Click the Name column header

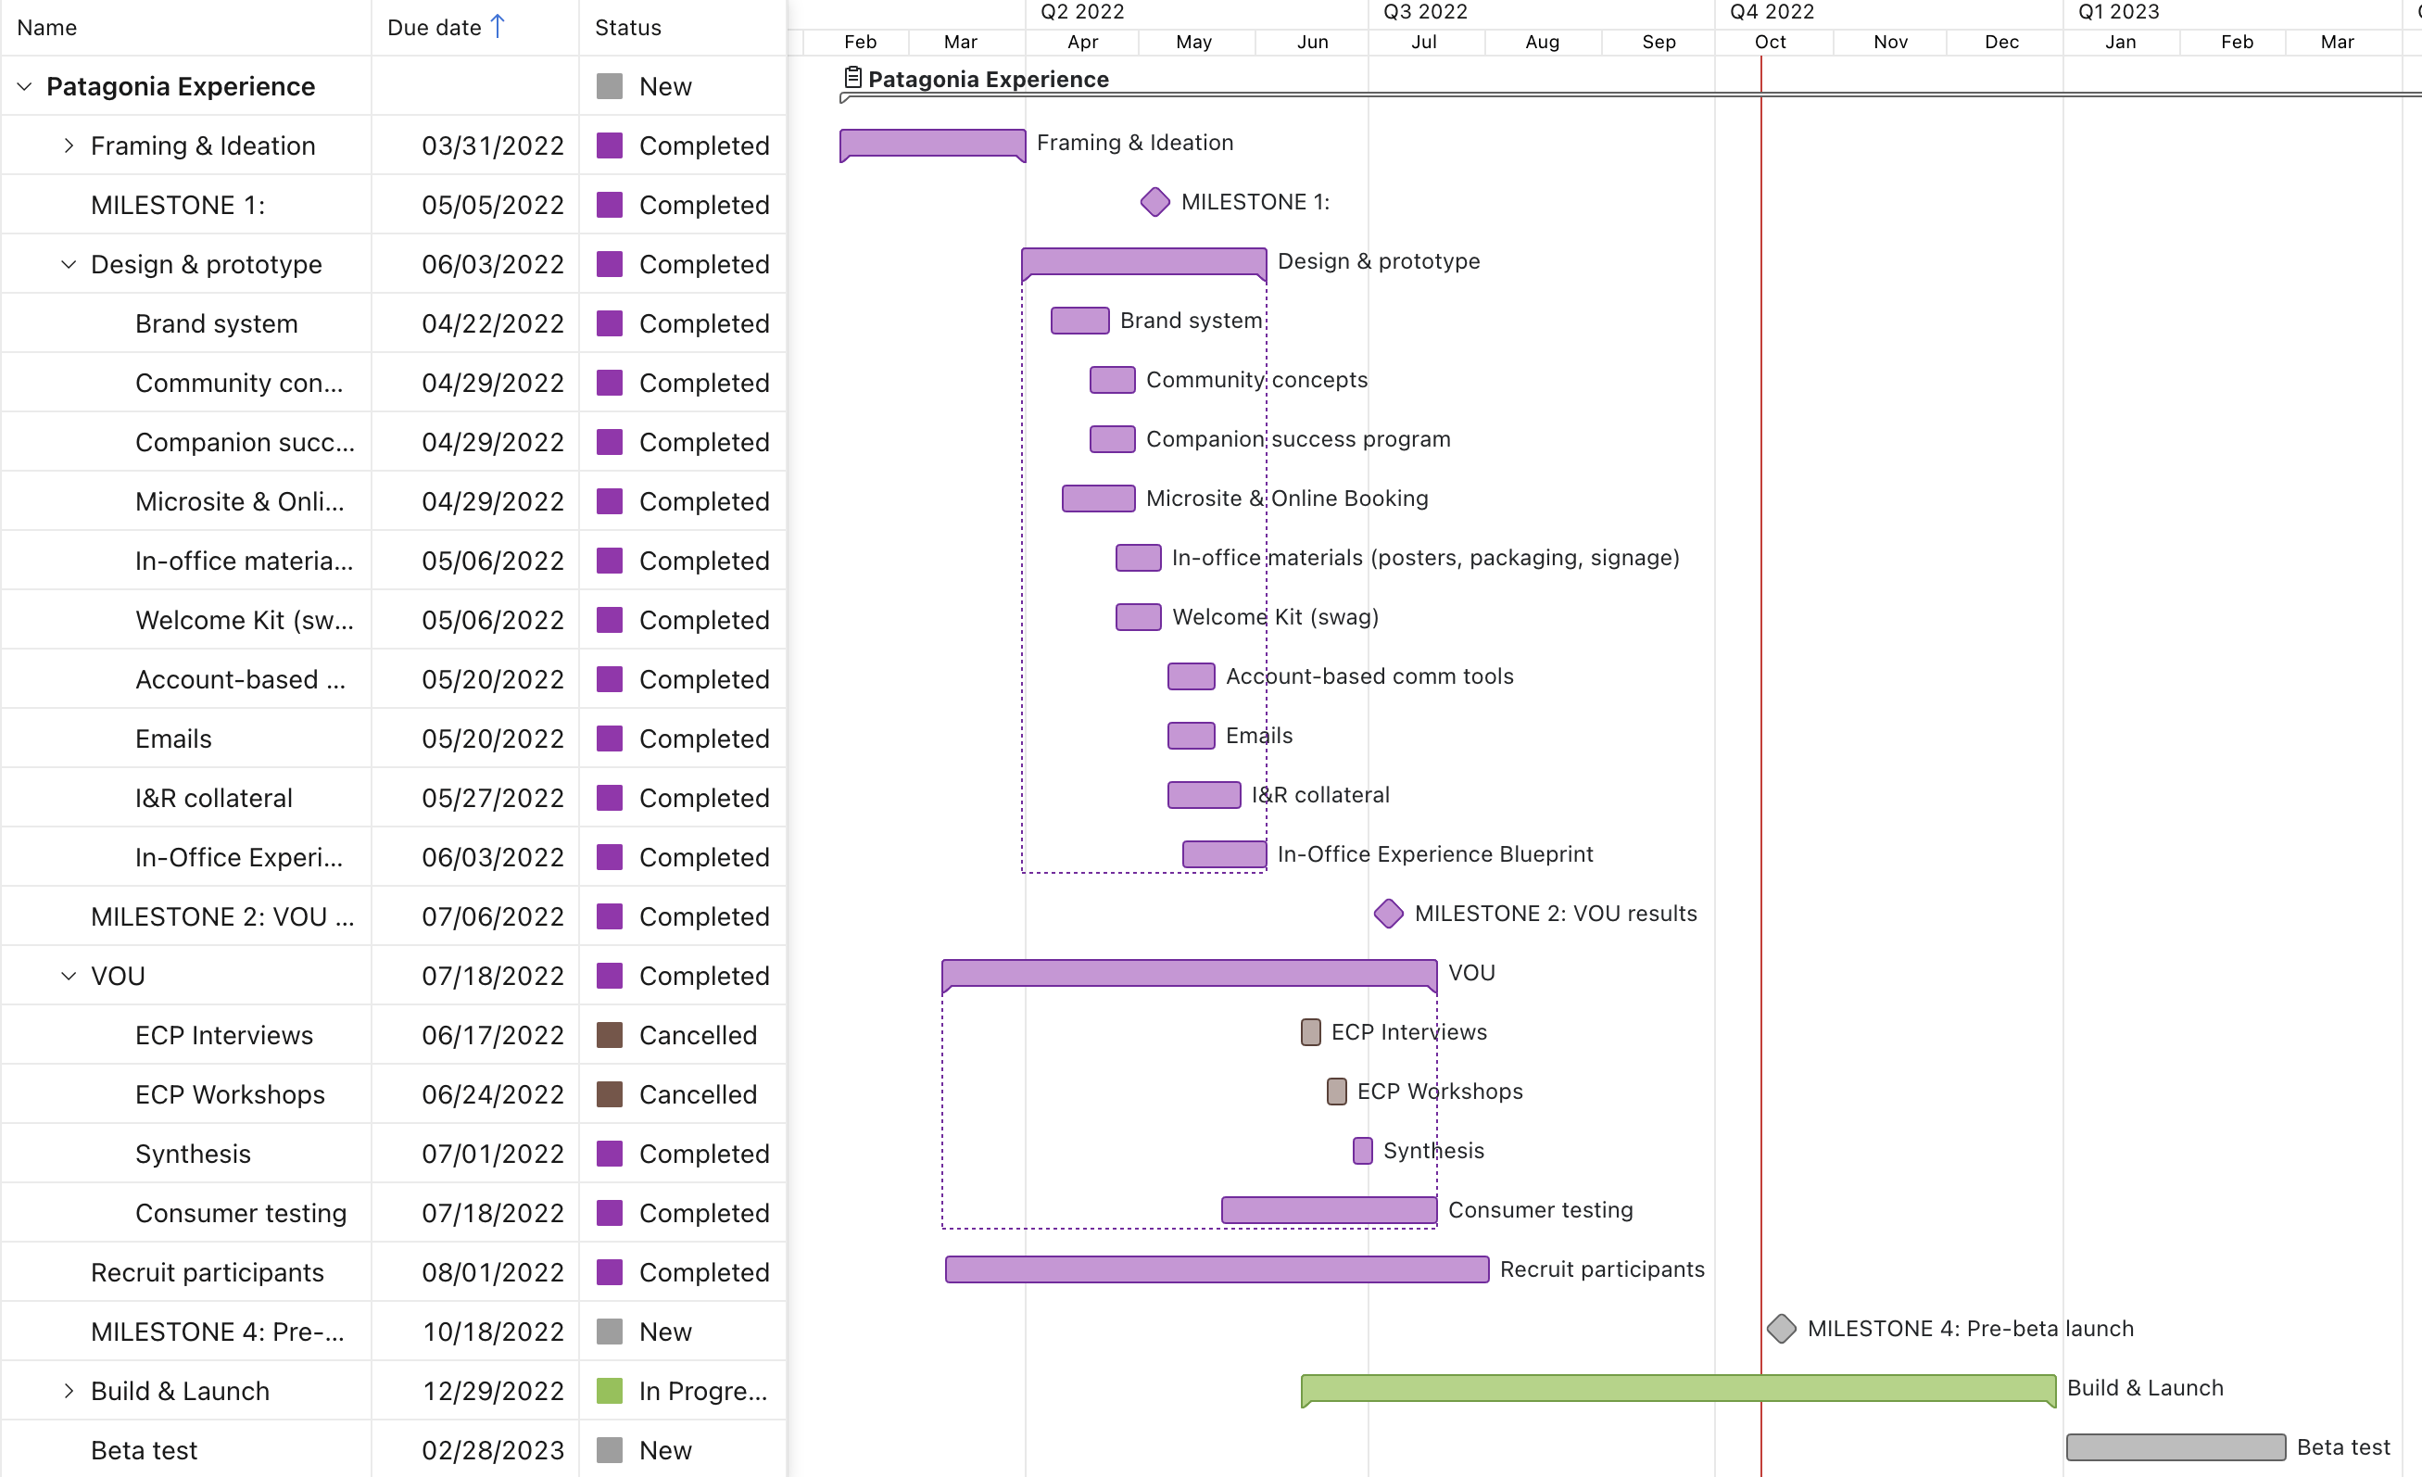click(x=47, y=28)
